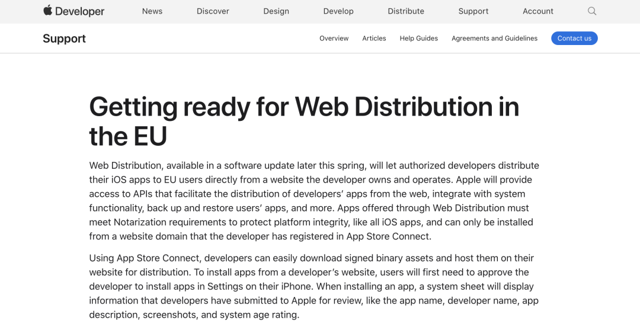Open the Discover menu item
Image resolution: width=640 pixels, height=323 pixels.
point(213,11)
